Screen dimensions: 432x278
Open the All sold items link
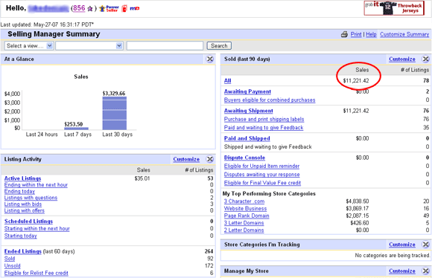pos(228,80)
